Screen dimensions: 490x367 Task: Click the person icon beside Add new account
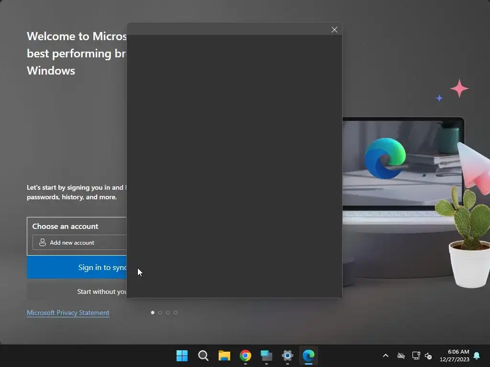pyautogui.click(x=43, y=242)
